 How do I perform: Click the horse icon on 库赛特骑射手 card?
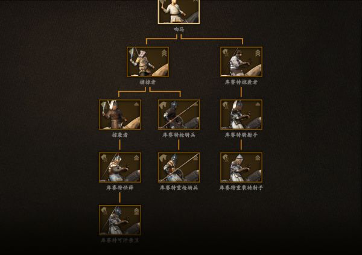225,105
